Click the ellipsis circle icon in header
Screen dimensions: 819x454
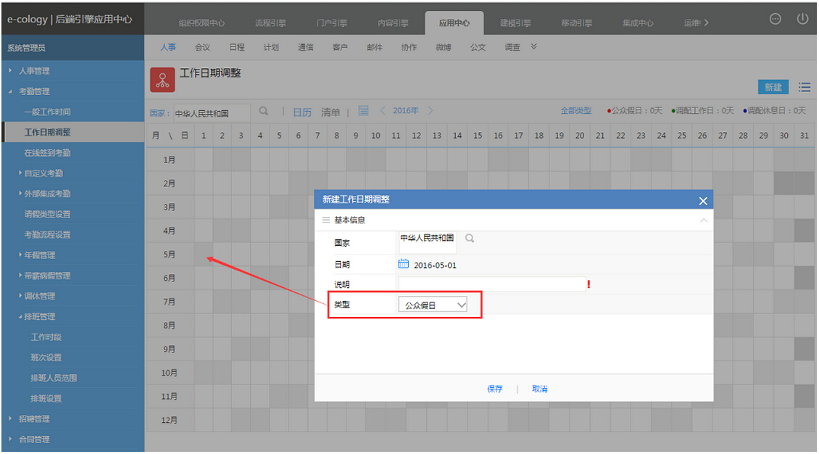775,20
